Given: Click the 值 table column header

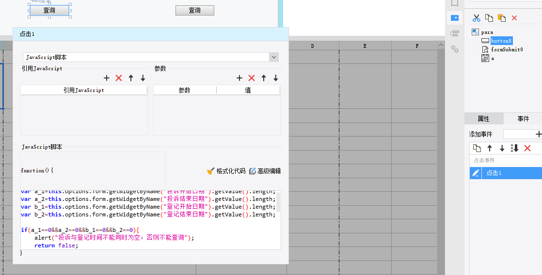Looking at the screenshot, I should point(248,90).
